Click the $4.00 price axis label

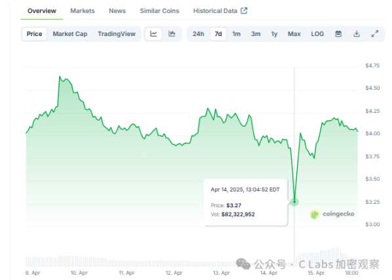click(372, 134)
